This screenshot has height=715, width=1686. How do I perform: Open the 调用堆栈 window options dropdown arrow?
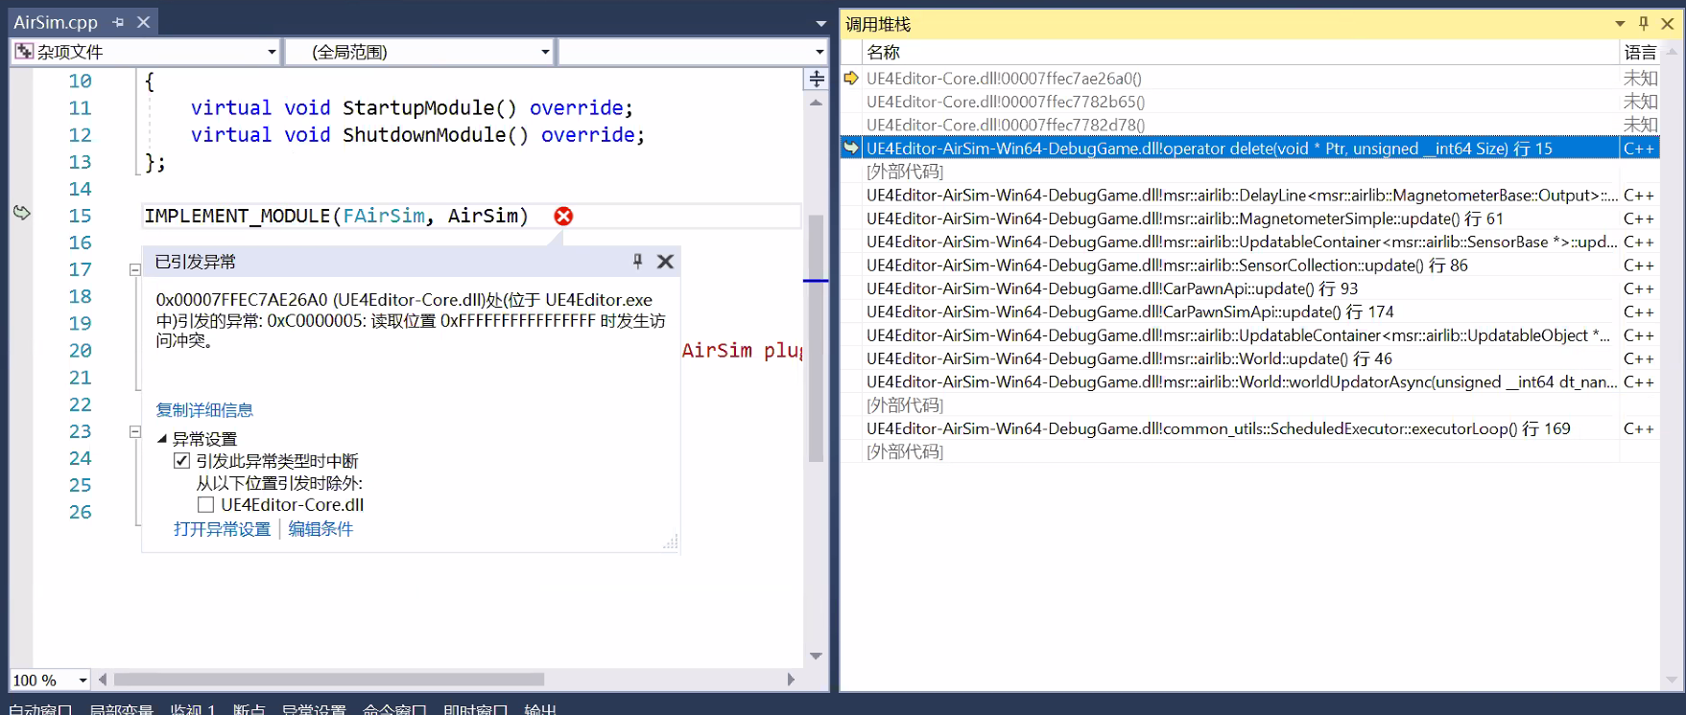tap(1620, 24)
